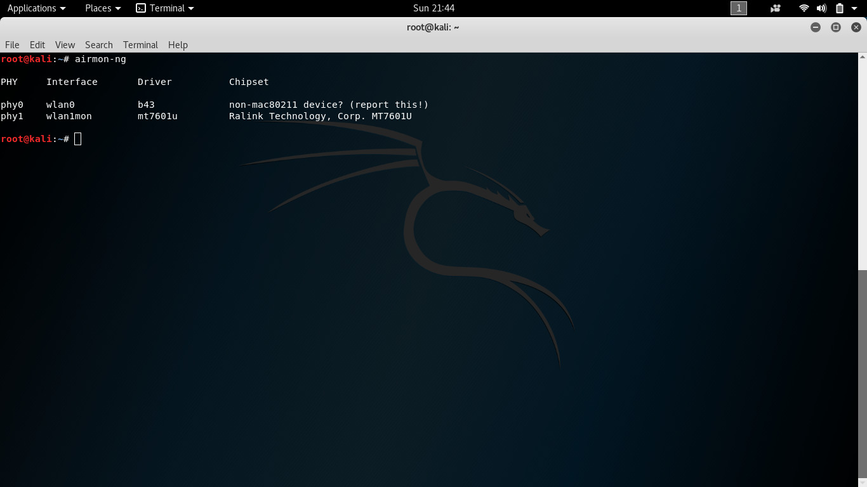Click the 'b43' driver text
Image resolution: width=867 pixels, height=487 pixels.
(x=146, y=105)
